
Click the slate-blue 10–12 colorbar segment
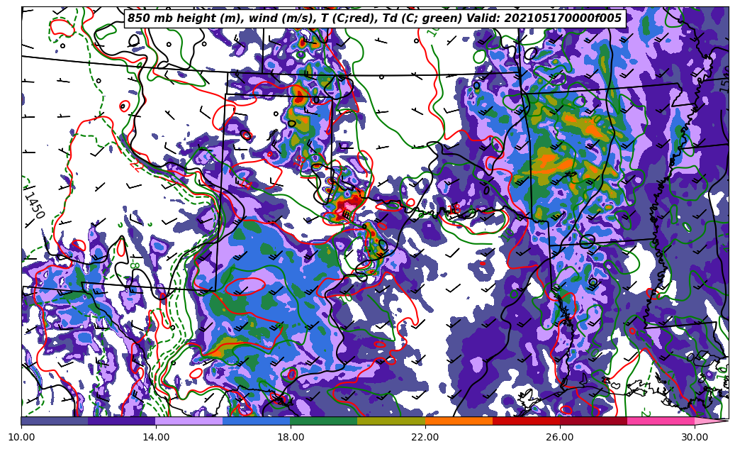[x=55, y=421]
